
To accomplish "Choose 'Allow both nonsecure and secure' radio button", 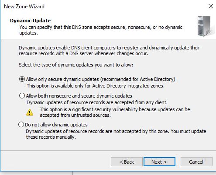I will (x=22, y=96).
